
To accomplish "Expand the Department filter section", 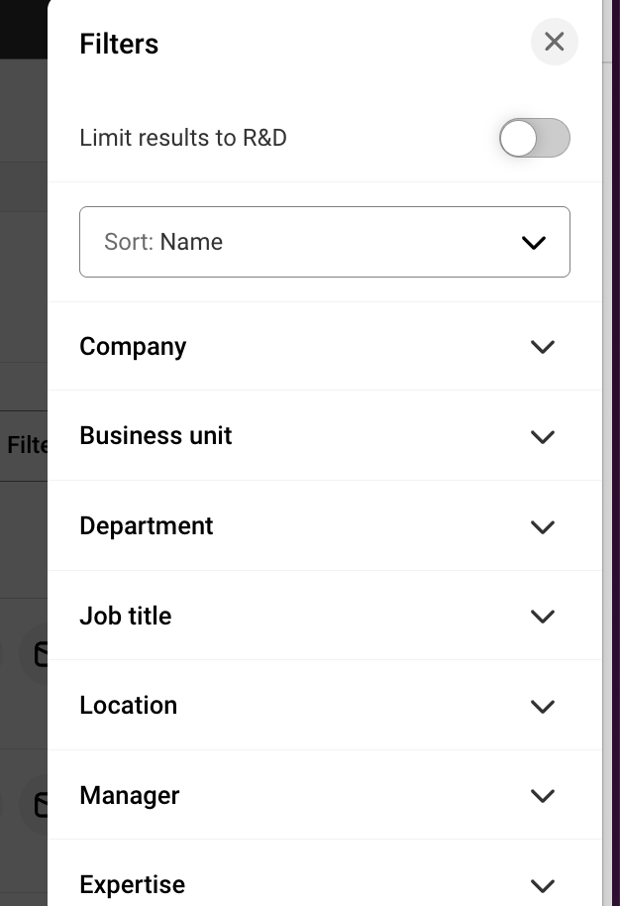I will click(x=325, y=526).
